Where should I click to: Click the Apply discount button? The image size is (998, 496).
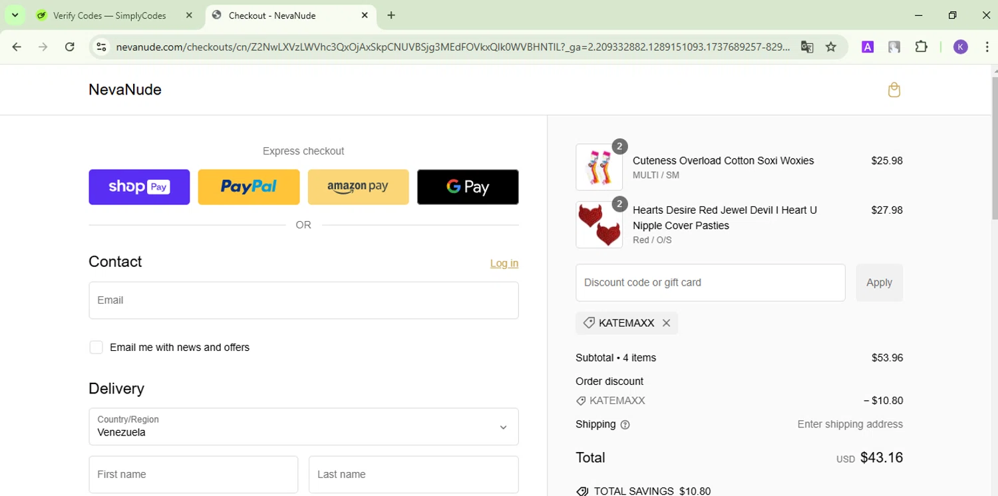pyautogui.click(x=879, y=282)
